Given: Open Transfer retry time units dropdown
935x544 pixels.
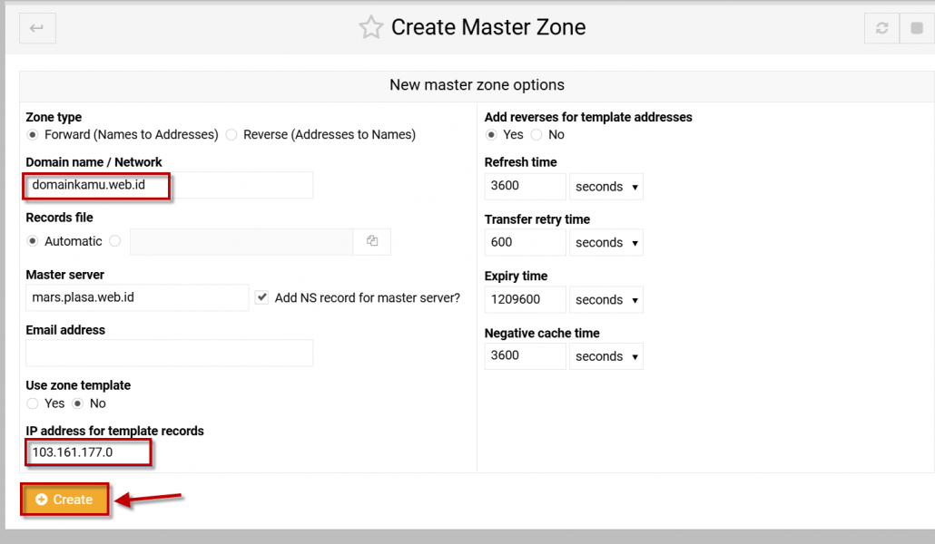Looking at the screenshot, I should (606, 243).
